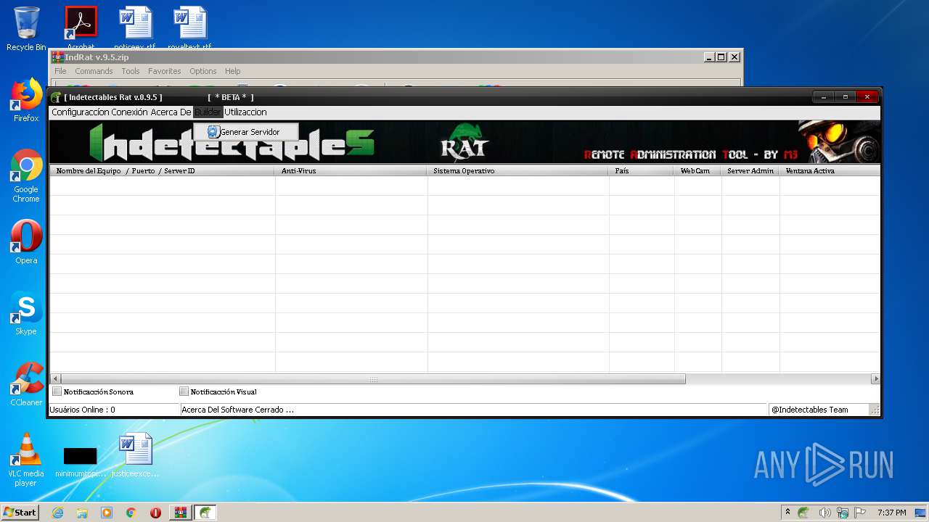The width and height of the screenshot is (929, 522).
Task: Click the @Indetectables Team status text
Action: 809,410
